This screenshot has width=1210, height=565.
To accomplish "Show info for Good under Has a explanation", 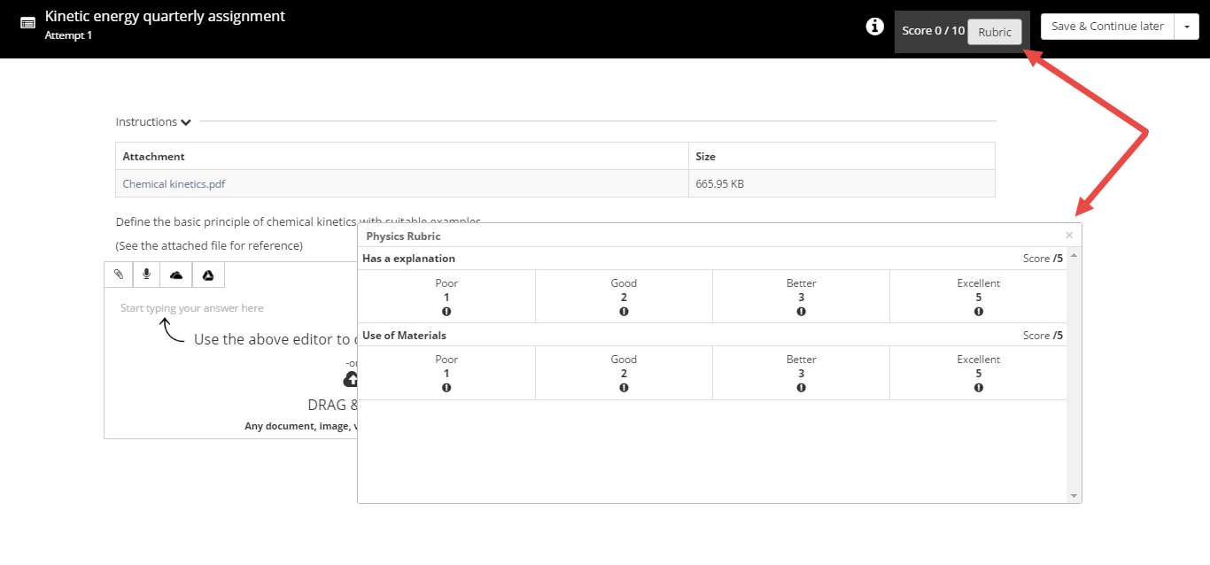I will (x=624, y=312).
